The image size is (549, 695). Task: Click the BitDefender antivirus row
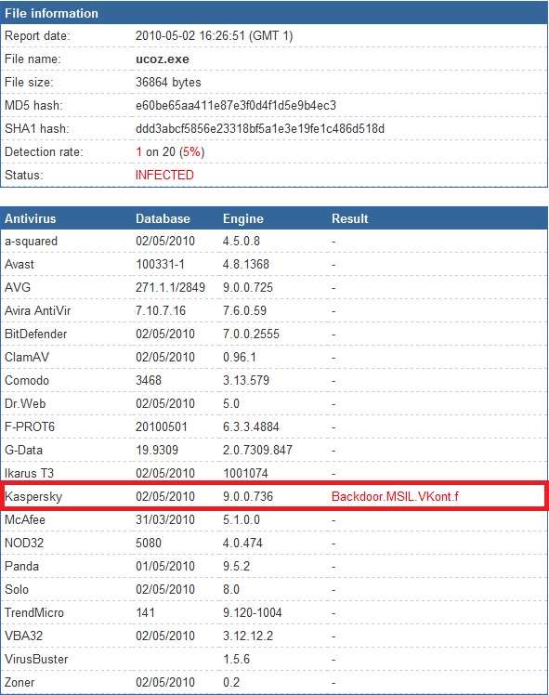click(x=274, y=334)
